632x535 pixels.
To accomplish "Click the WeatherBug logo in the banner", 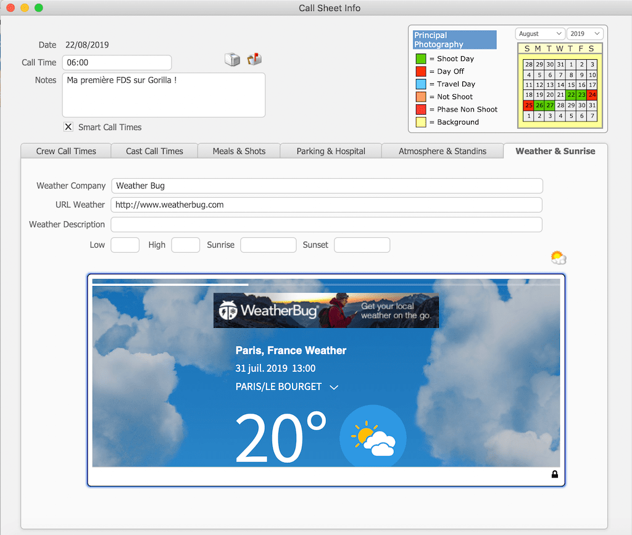I will 269,311.
